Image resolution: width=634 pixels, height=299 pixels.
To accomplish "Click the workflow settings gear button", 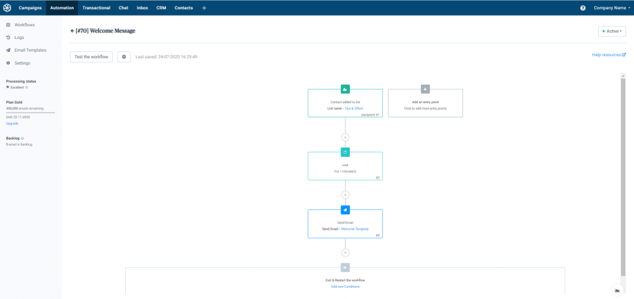I will 124,57.
